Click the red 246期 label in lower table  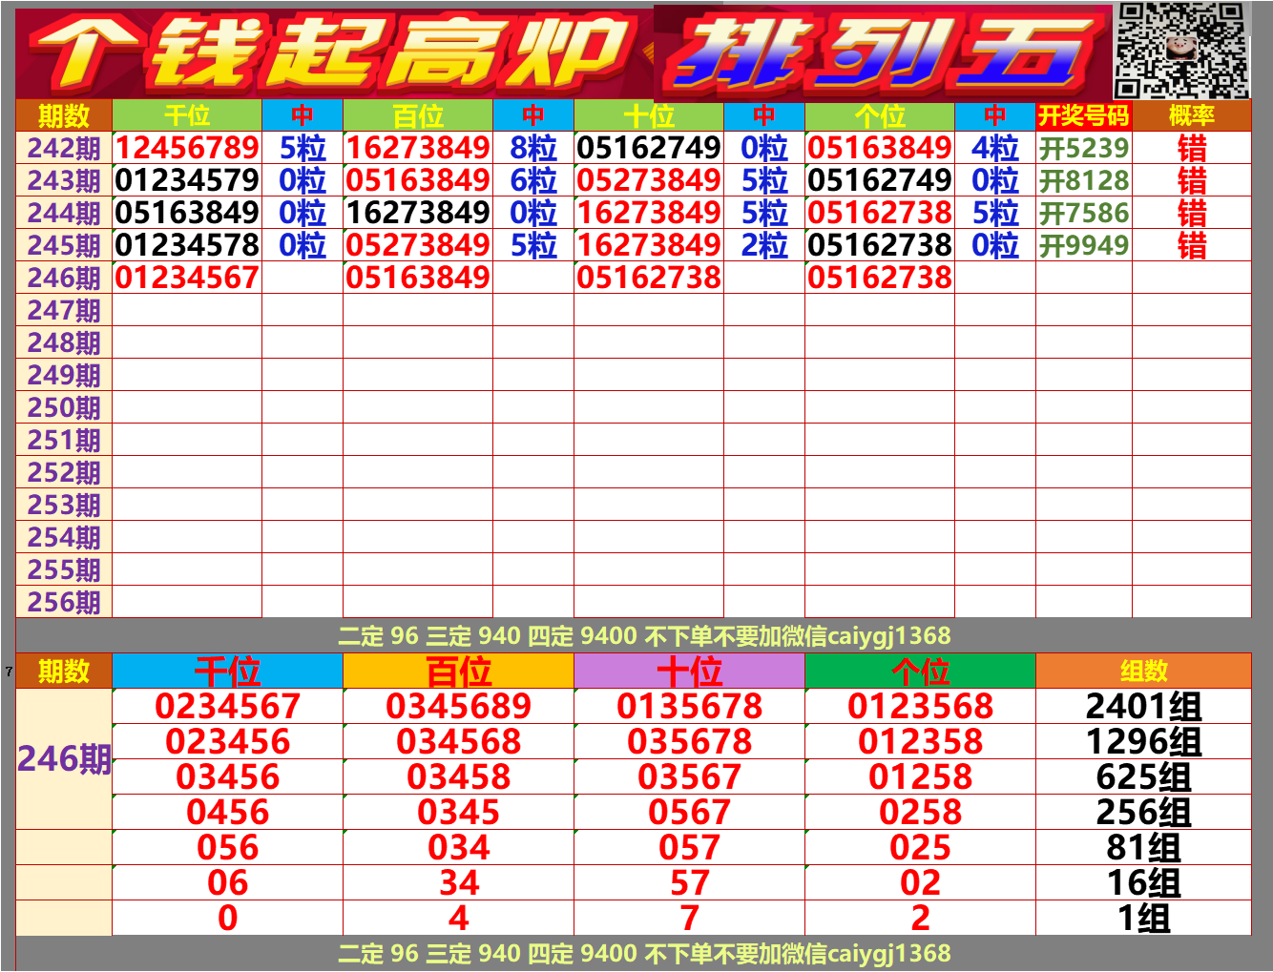(62, 760)
